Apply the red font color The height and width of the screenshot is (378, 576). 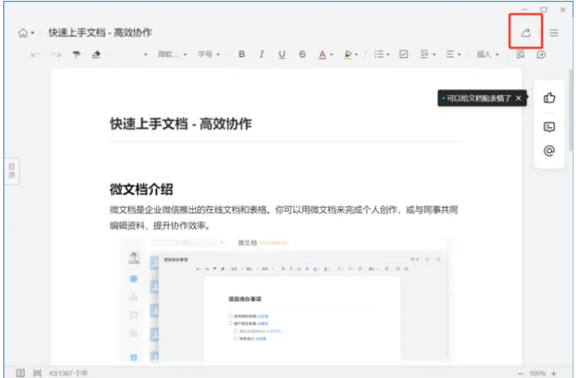pyautogui.click(x=322, y=55)
